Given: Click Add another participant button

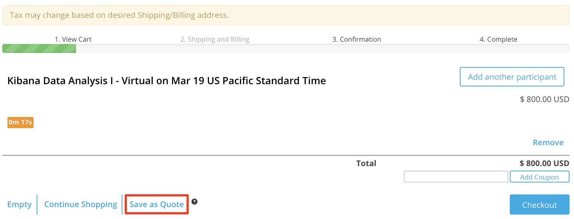Looking at the screenshot, I should pos(512,77).
